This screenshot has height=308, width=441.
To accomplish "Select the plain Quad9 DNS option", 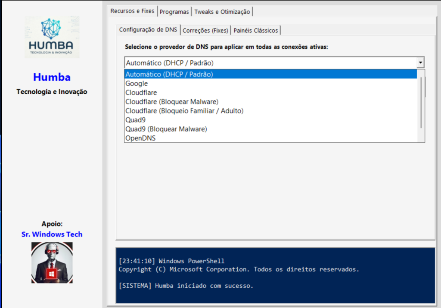I will [x=135, y=120].
